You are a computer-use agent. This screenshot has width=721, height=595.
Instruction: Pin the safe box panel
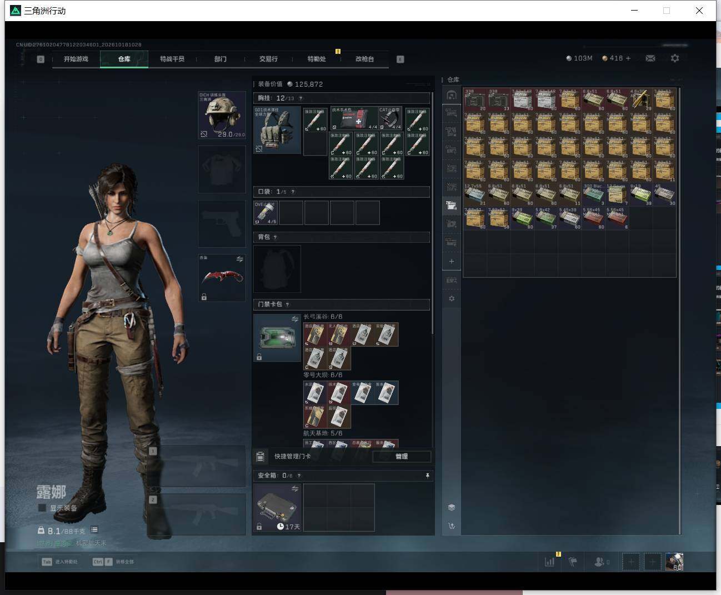(x=427, y=476)
